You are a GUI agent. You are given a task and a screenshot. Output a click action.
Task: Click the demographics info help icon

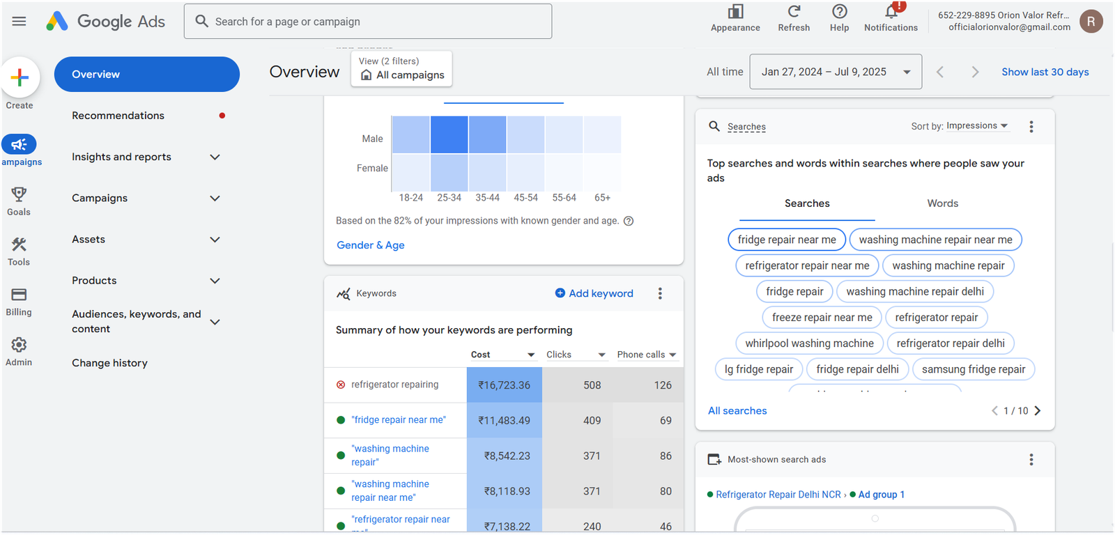(x=629, y=221)
